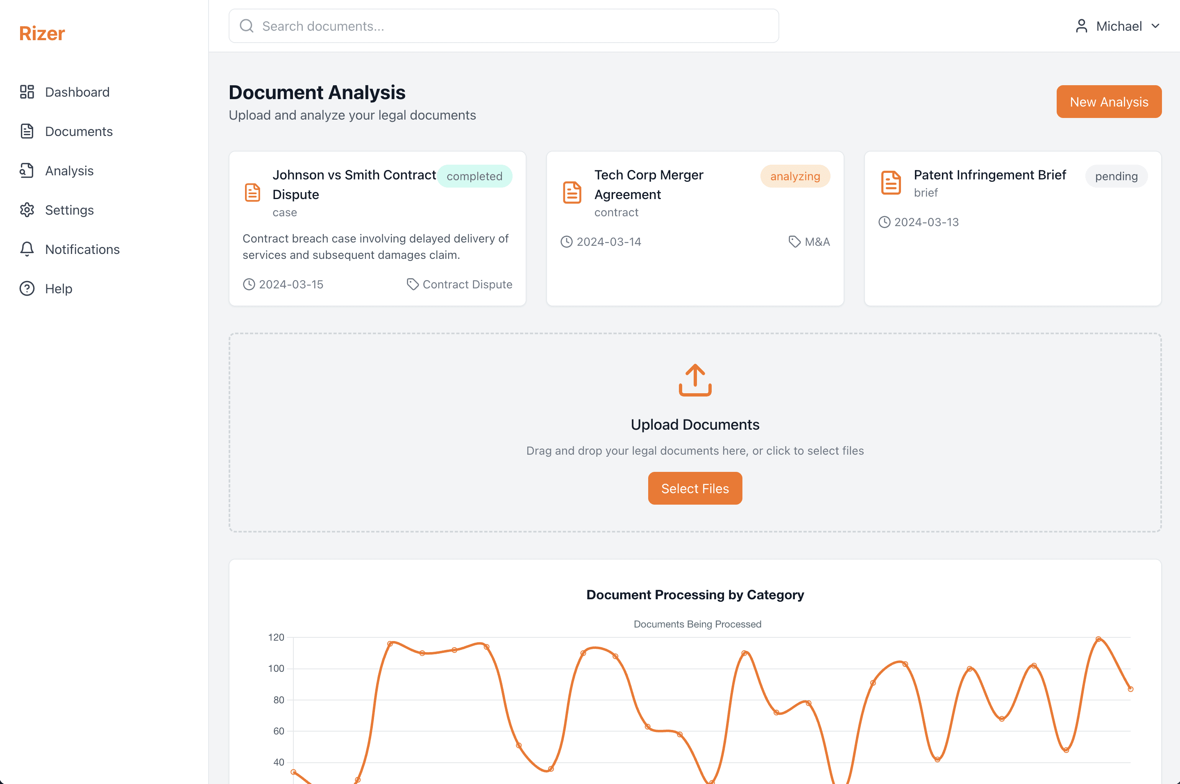
Task: Go to the Documents menu item
Action: (x=104, y=131)
